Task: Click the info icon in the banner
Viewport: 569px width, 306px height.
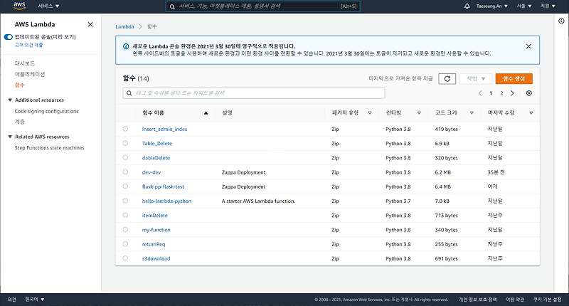Action: pos(126,46)
